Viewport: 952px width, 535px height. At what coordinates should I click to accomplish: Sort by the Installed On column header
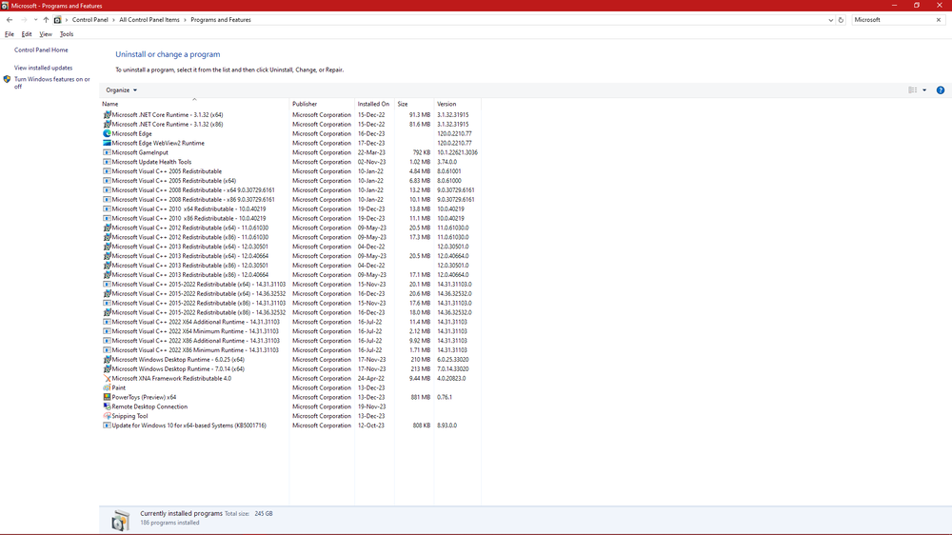pos(373,105)
